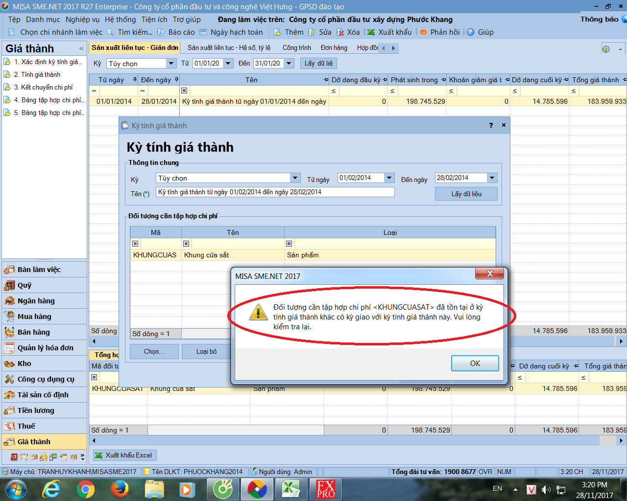Switch to the Đơn hàng tab
Viewport: 627px width, 501px height.
click(334, 48)
